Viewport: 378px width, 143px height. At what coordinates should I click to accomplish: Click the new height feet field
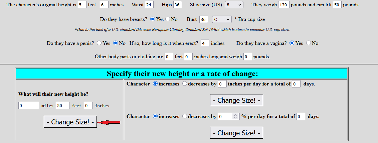point(63,105)
